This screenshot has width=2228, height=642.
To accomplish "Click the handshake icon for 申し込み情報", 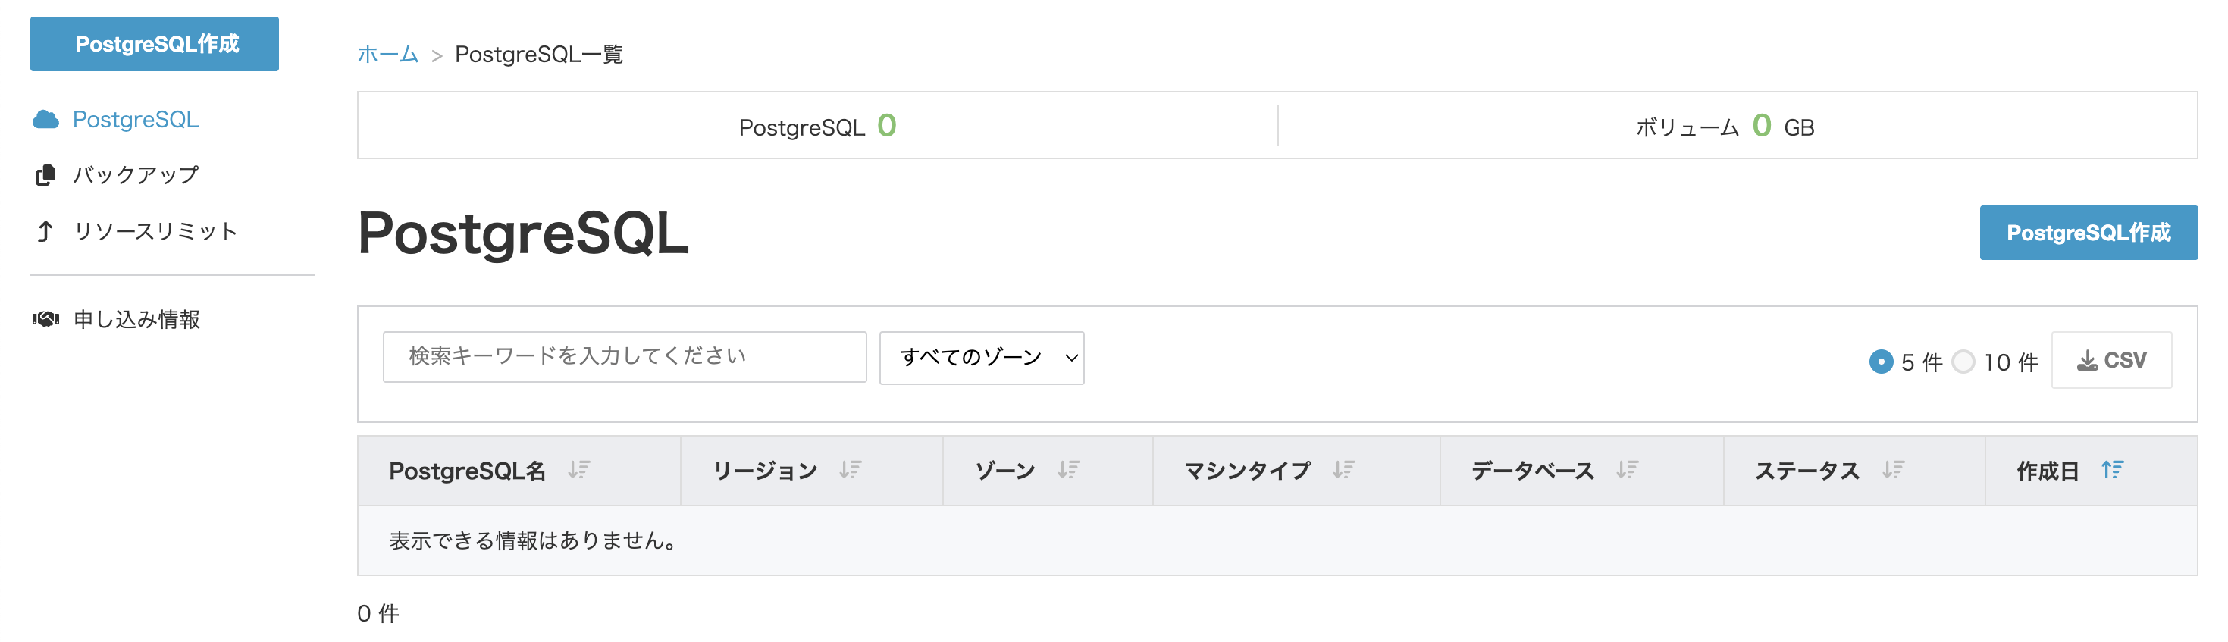I will (45, 319).
